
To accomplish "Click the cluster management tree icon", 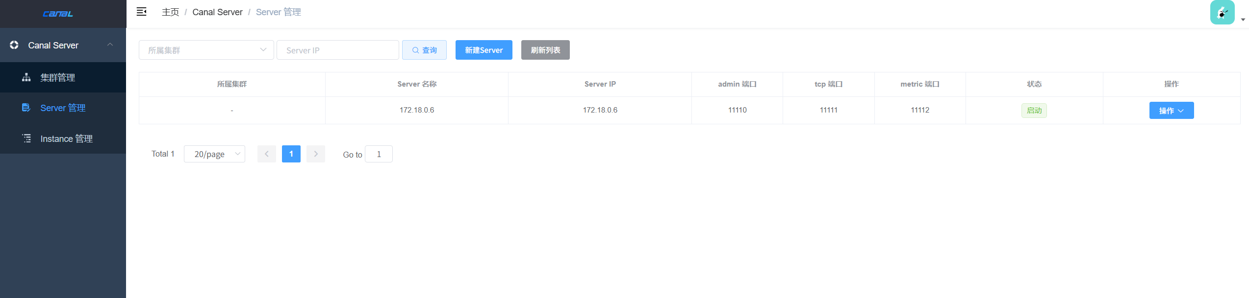I will point(26,77).
